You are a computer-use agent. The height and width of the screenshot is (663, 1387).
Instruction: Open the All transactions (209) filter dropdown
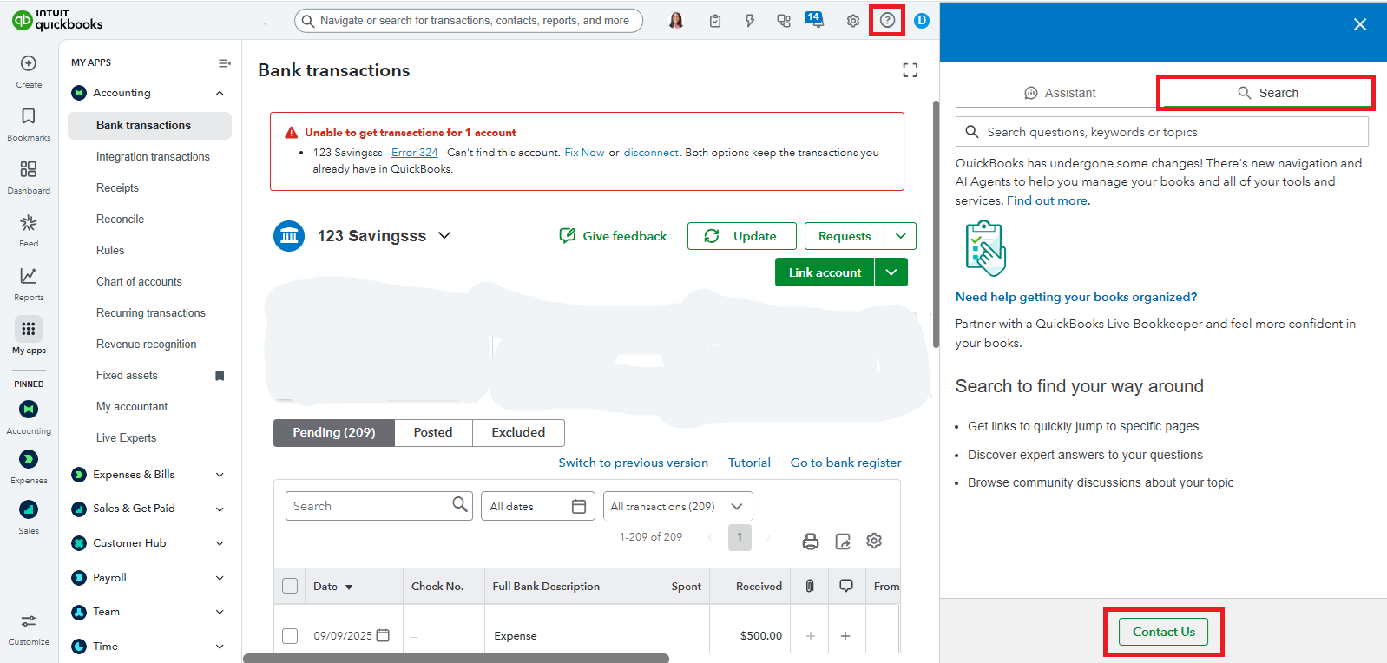tap(678, 506)
